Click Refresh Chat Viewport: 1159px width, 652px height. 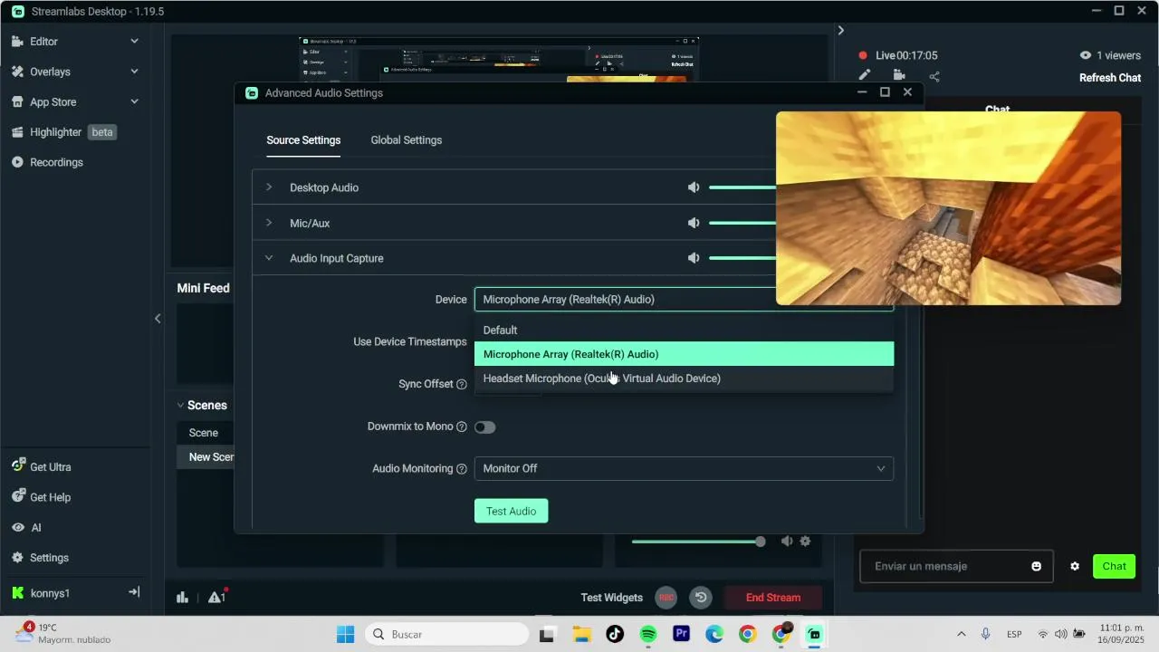tap(1110, 78)
